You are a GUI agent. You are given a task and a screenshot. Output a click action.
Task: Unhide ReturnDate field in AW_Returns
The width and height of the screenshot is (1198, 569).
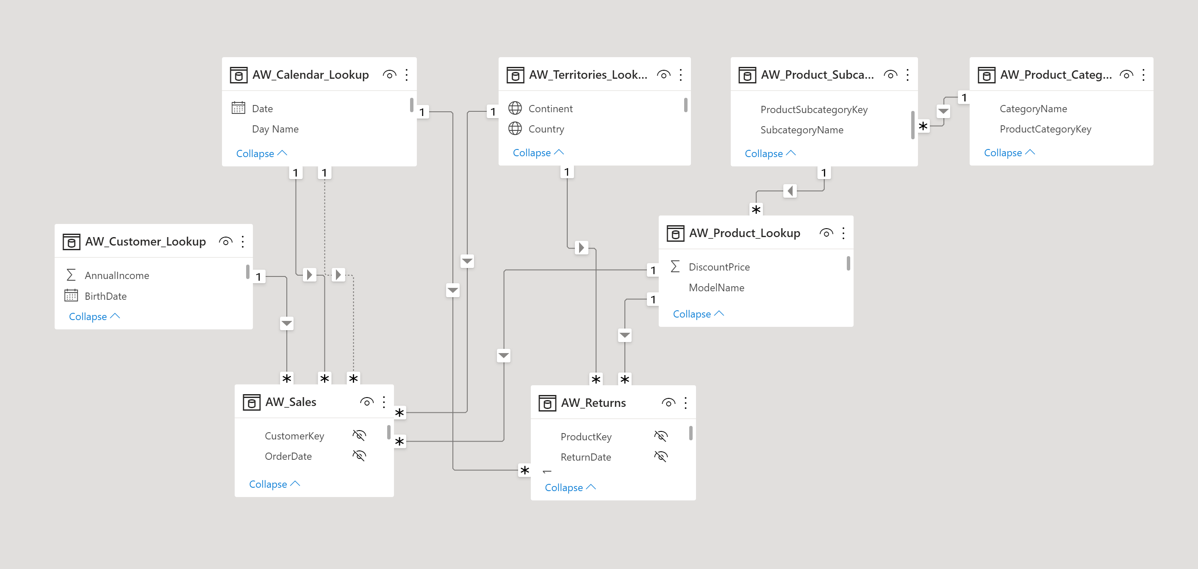[x=660, y=456]
